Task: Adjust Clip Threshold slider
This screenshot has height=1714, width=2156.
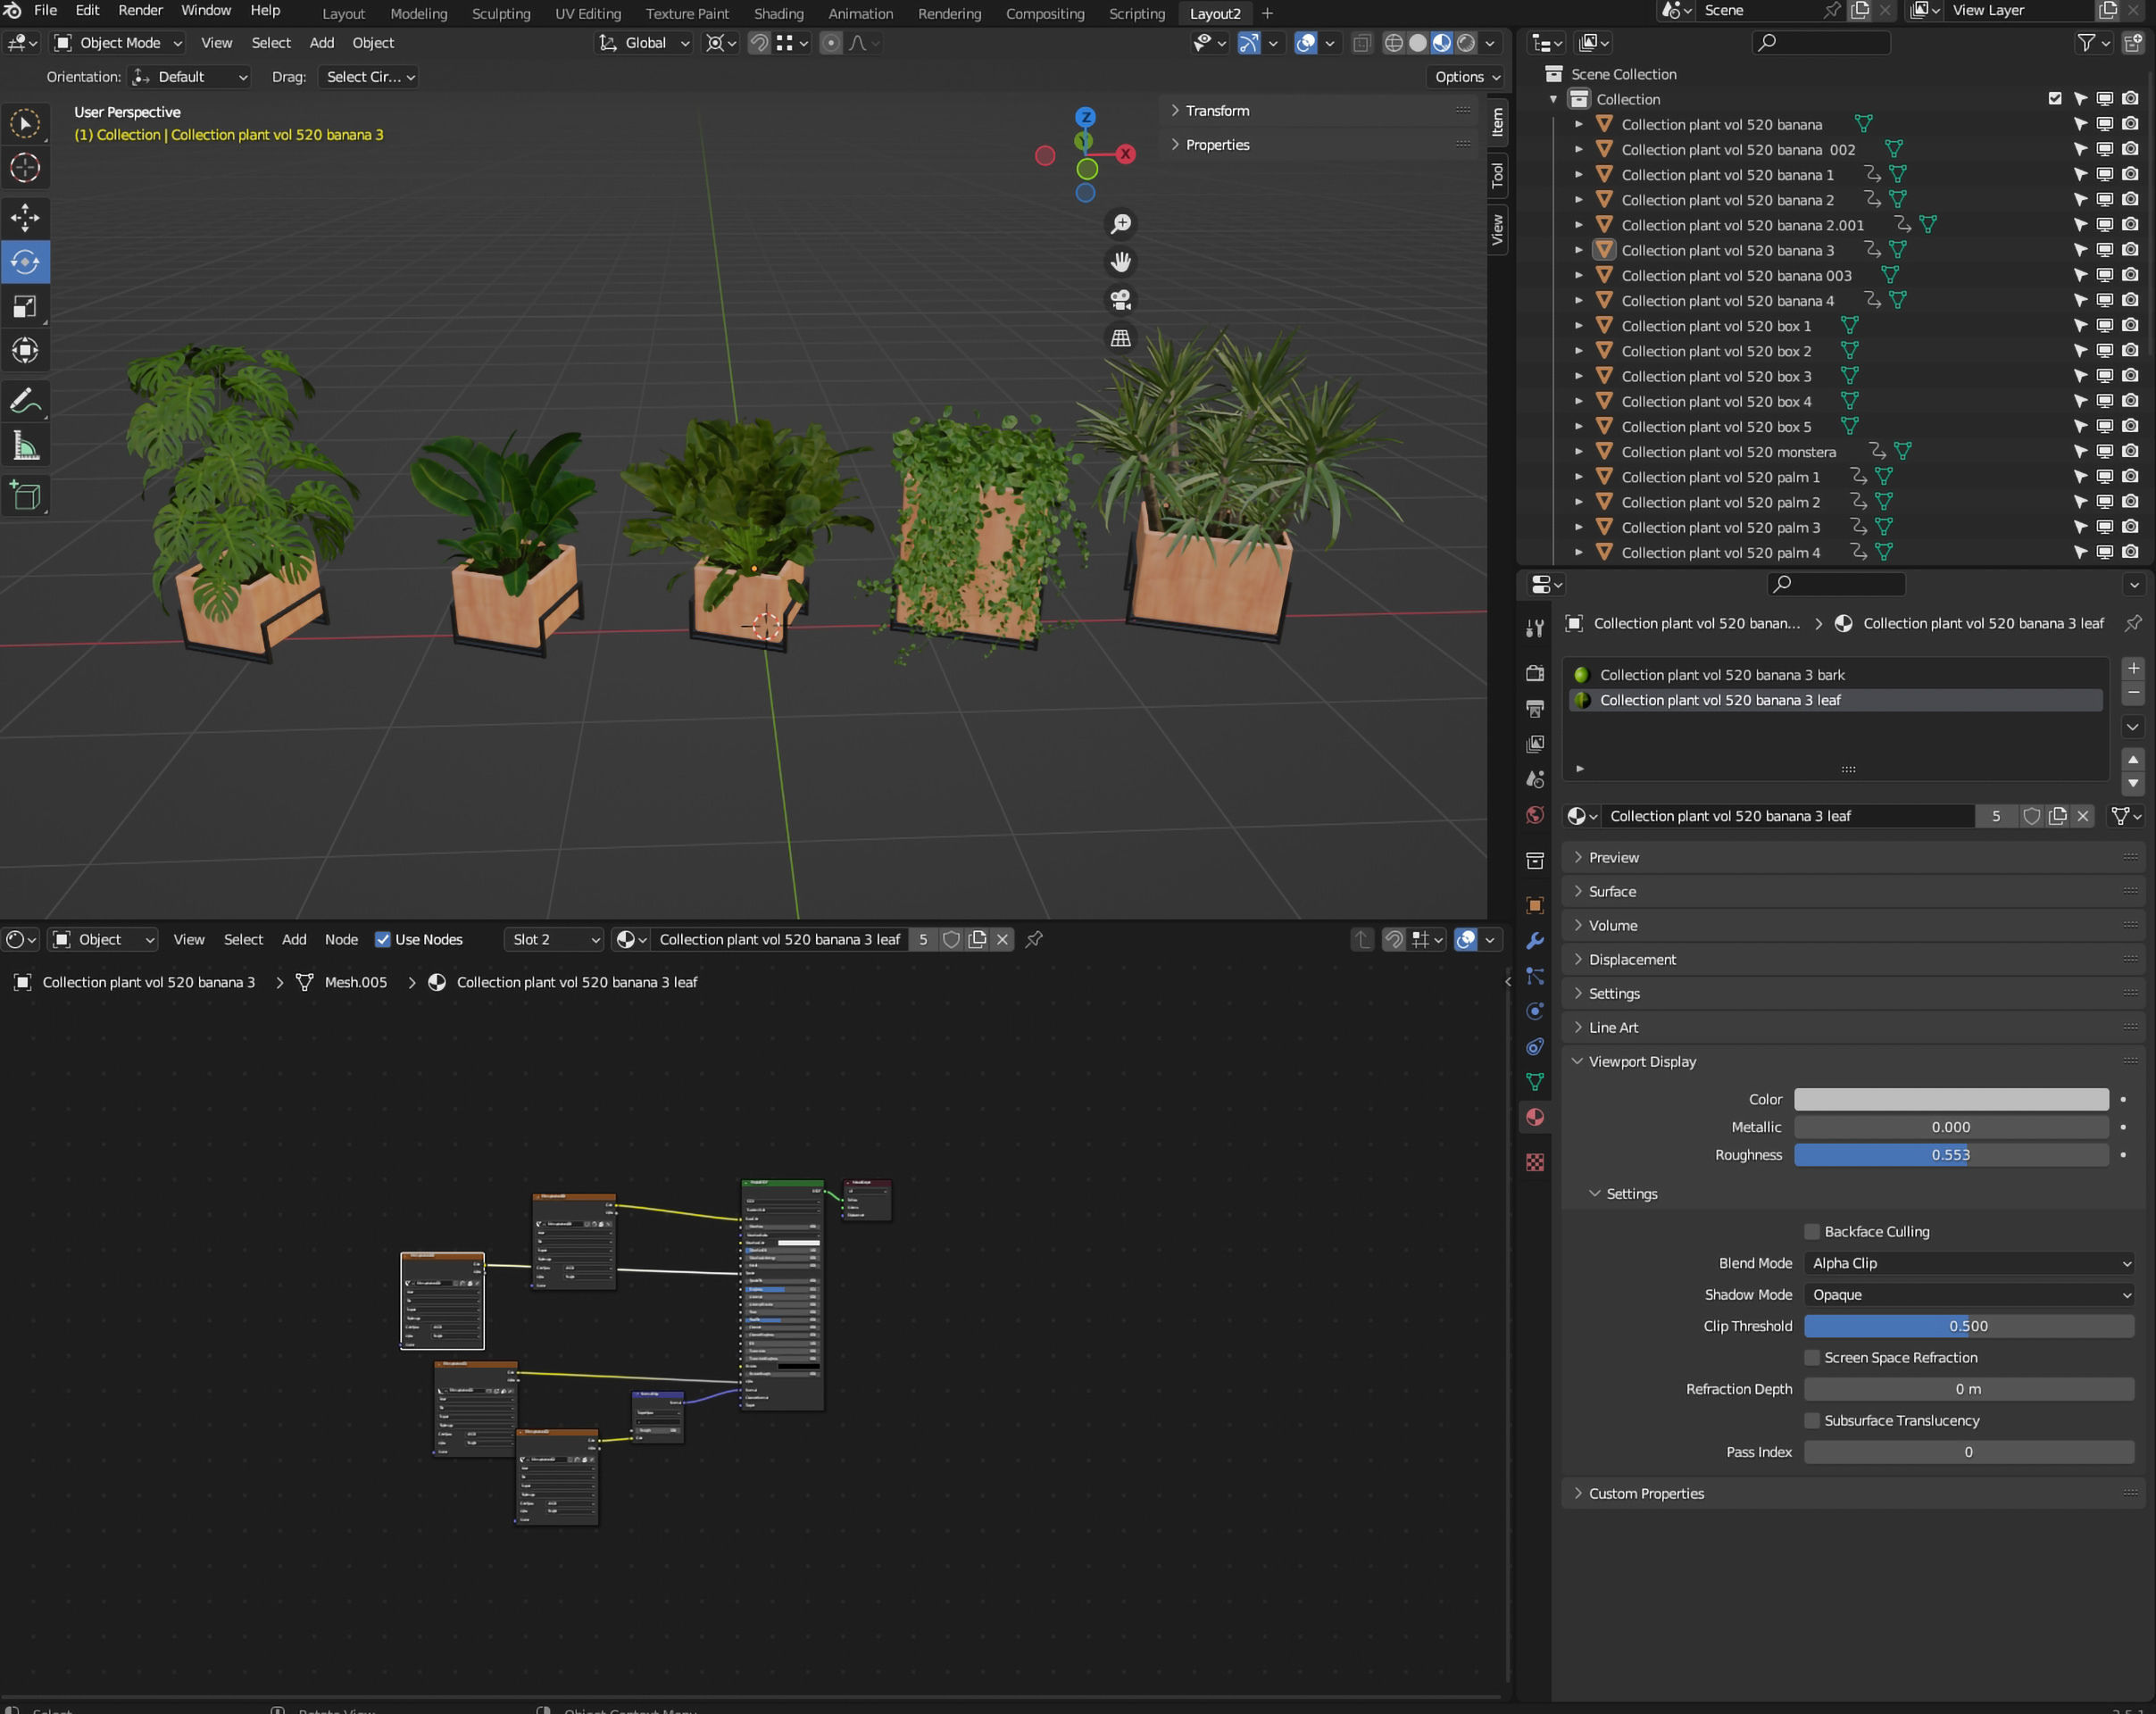Action: (1968, 1326)
